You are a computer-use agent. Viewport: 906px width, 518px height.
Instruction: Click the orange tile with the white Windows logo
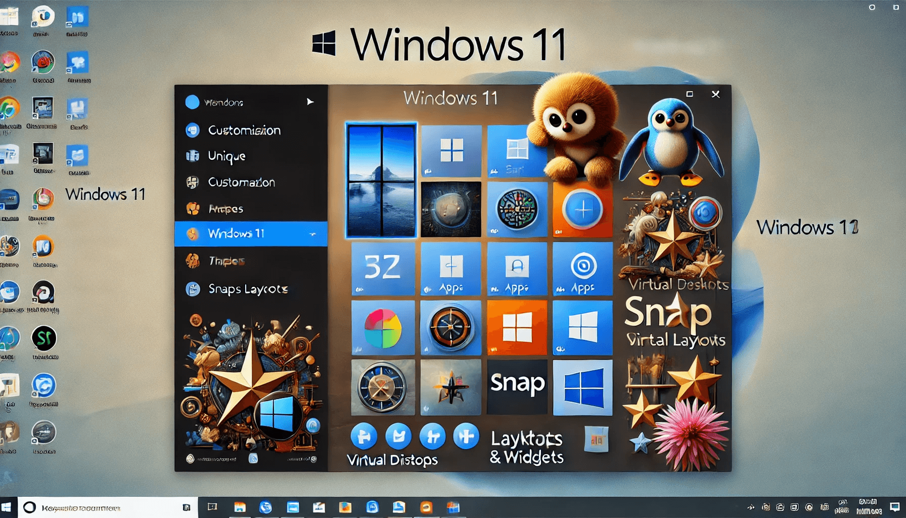point(517,328)
